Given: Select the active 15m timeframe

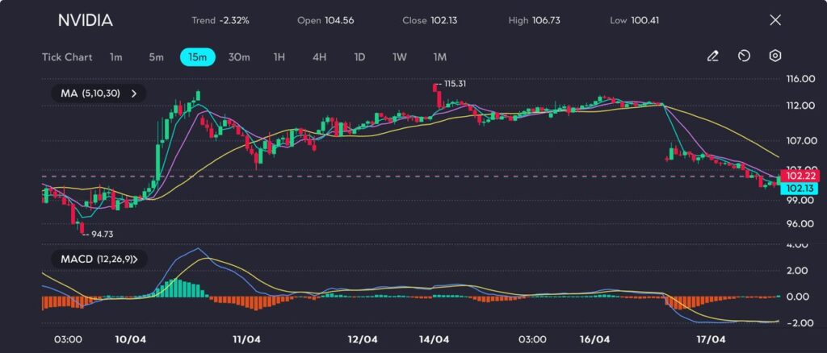Looking at the screenshot, I should [197, 57].
